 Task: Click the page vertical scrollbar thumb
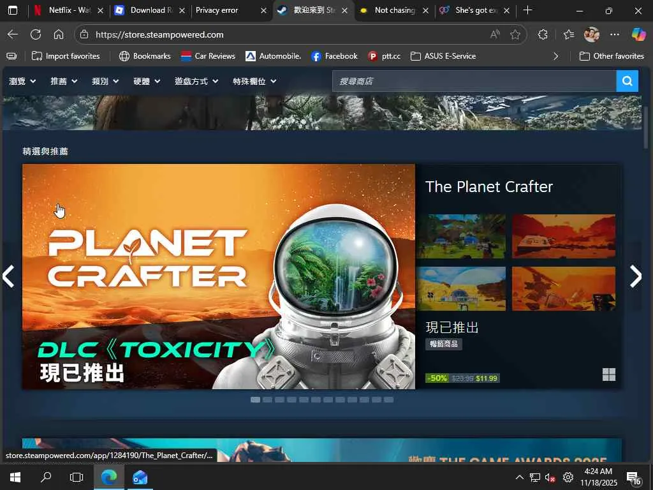point(646,127)
